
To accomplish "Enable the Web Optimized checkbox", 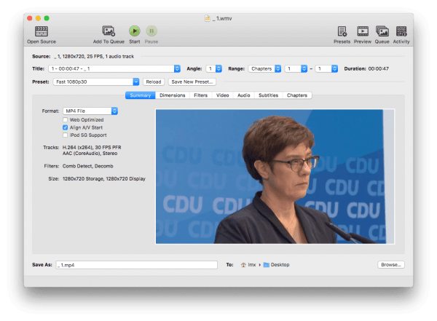I will point(66,119).
